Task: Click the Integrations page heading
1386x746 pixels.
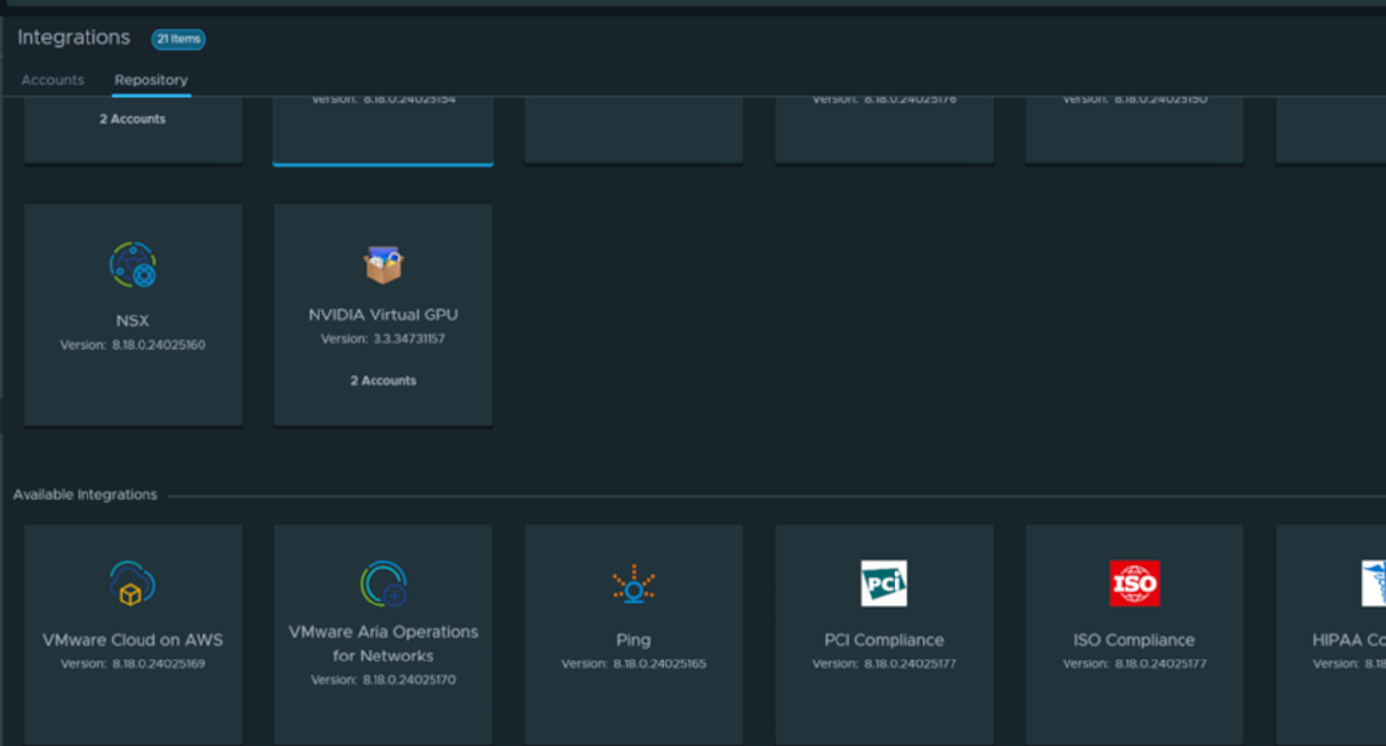Action: pyautogui.click(x=74, y=38)
